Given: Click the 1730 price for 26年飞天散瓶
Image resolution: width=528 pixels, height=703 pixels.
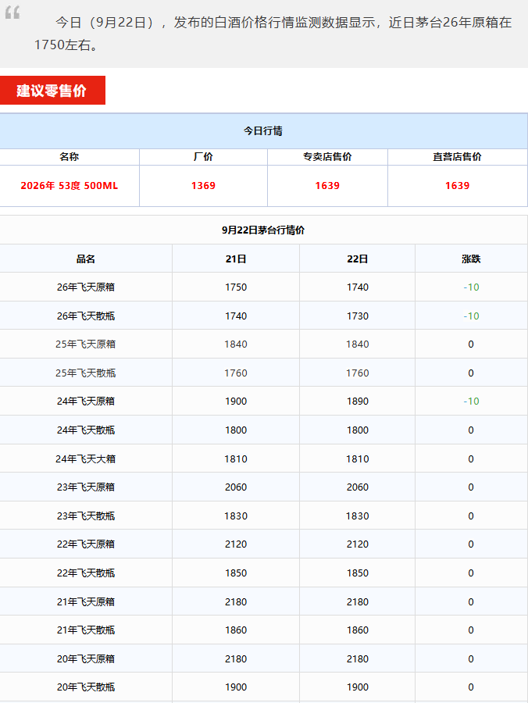Looking at the screenshot, I should (x=357, y=316).
